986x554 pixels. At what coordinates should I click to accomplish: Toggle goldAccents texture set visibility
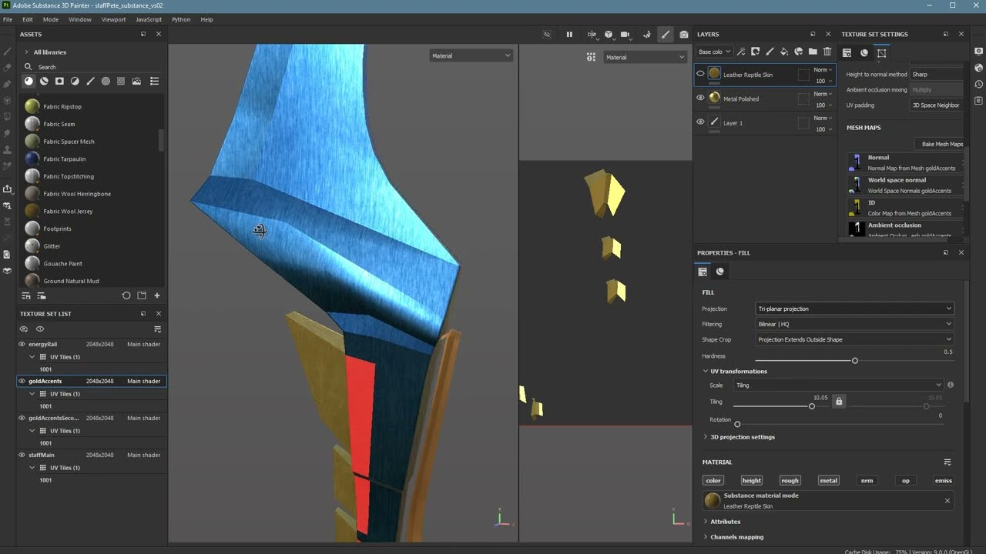click(22, 381)
